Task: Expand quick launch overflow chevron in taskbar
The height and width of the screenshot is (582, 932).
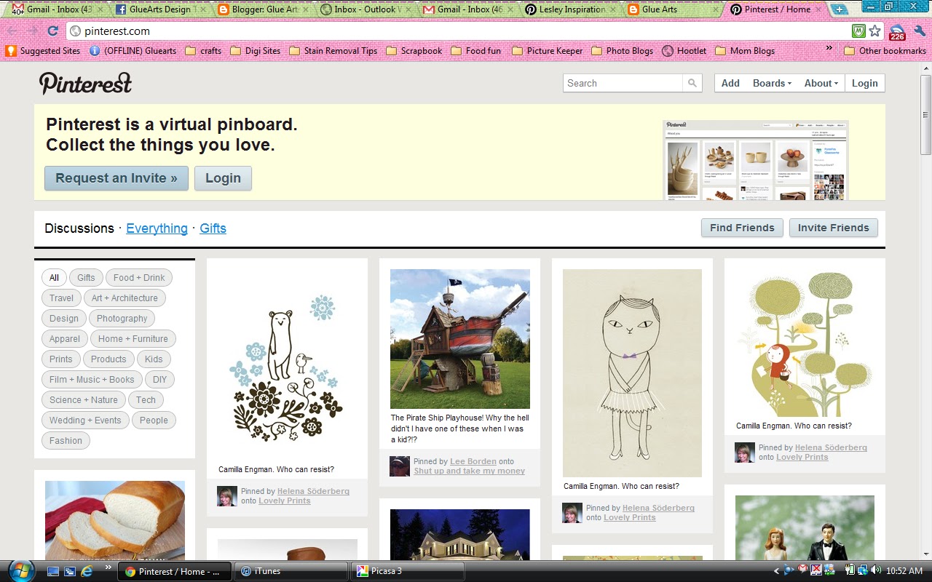Action: coord(108,567)
